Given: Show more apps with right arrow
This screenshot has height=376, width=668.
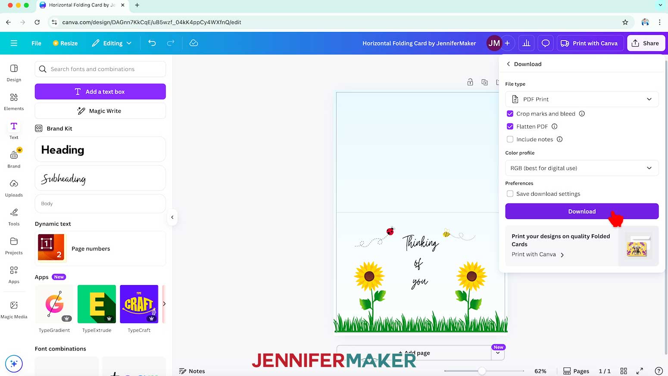Looking at the screenshot, I should 164,304.
